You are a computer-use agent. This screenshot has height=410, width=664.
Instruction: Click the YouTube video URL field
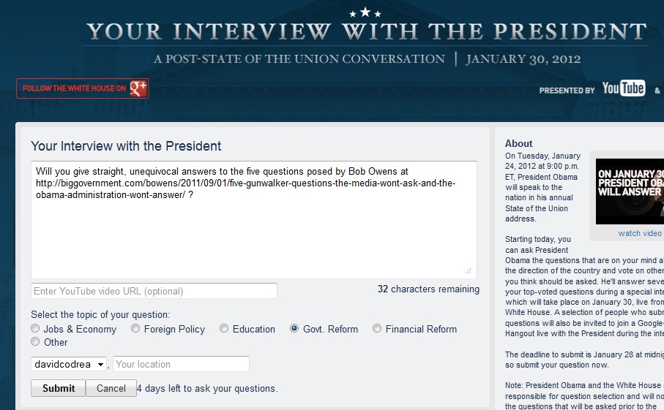154,291
